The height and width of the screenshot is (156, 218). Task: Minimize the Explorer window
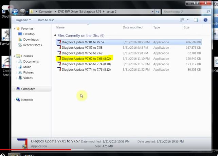pyautogui.click(x=189, y=3)
